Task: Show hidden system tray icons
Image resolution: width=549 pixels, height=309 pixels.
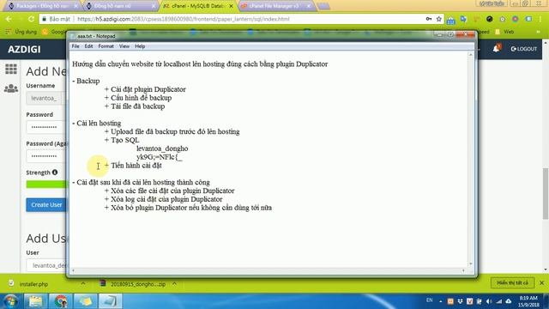Action: [440, 301]
